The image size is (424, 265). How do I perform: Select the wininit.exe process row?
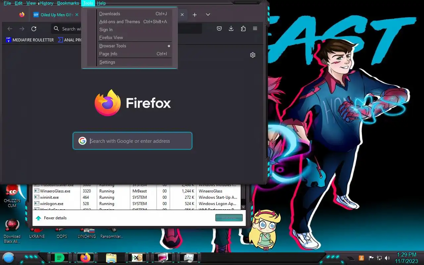(x=136, y=197)
